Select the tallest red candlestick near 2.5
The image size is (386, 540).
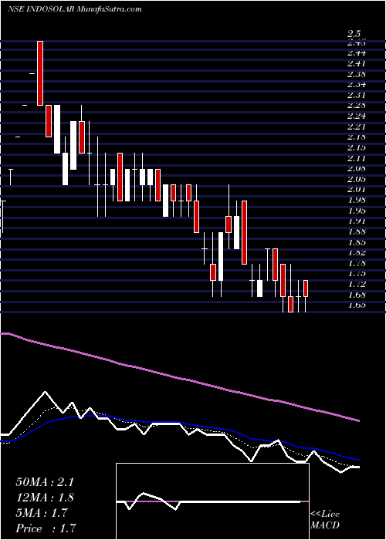40,73
